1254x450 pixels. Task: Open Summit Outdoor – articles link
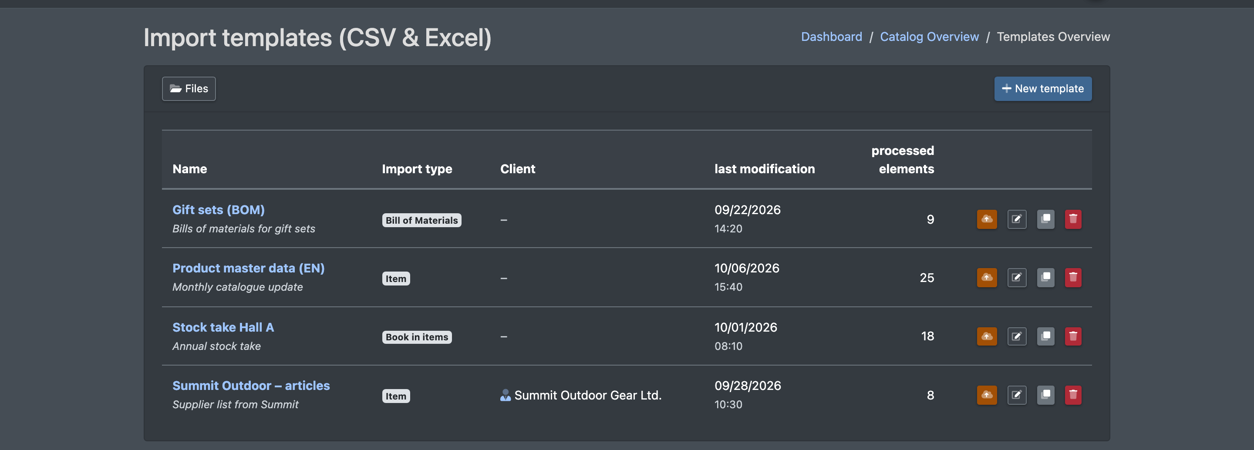251,386
